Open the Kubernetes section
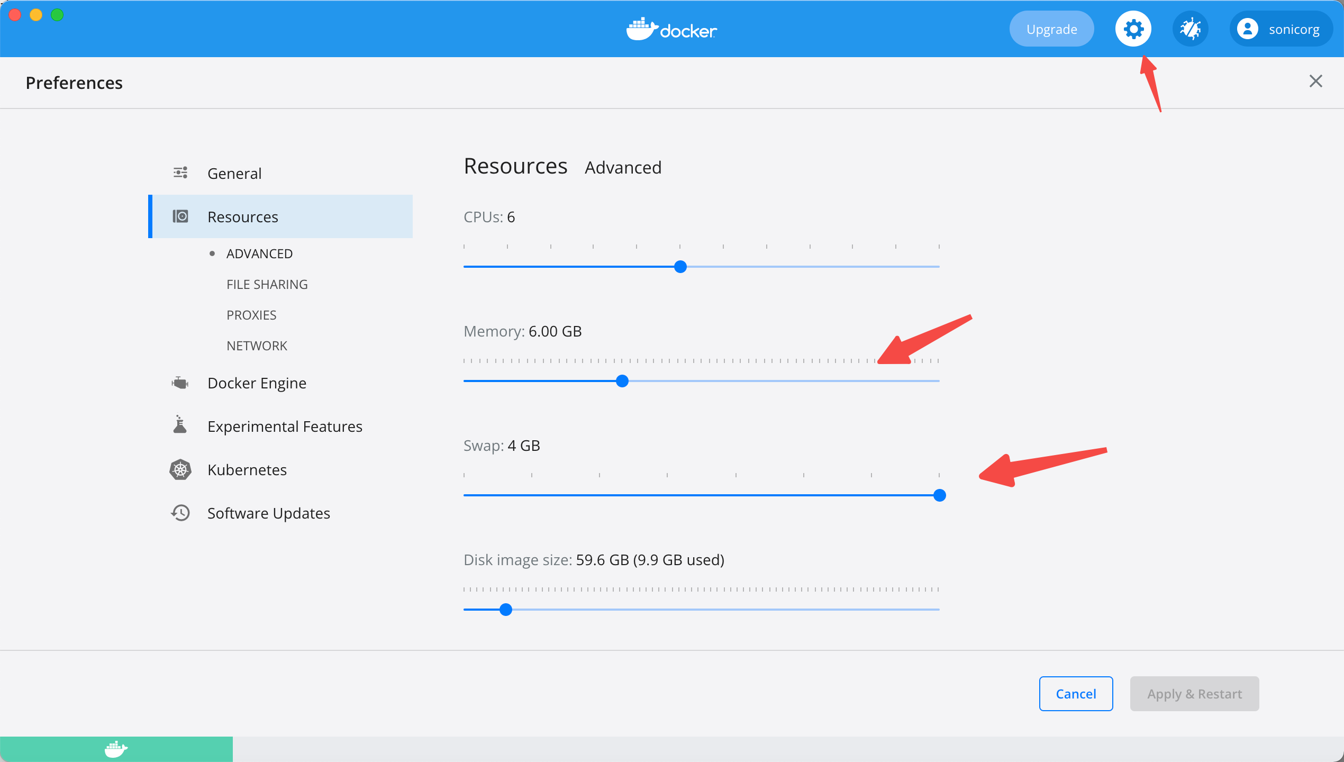1344x762 pixels. [280, 469]
